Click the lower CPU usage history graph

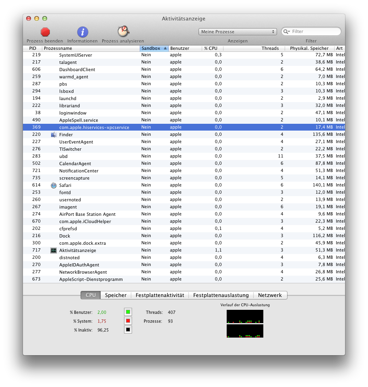245,331
